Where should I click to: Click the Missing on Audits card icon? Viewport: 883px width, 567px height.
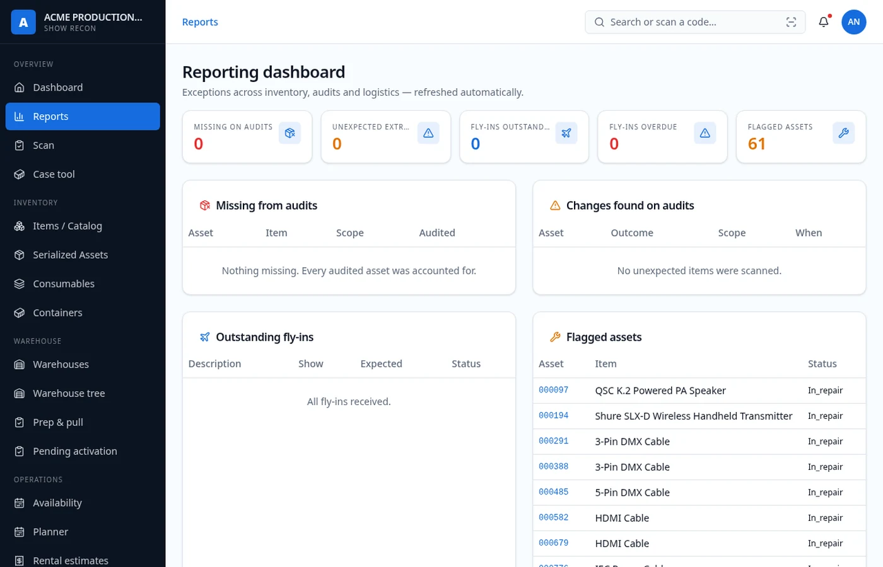[x=289, y=133]
